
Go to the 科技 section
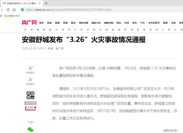[127, 23]
